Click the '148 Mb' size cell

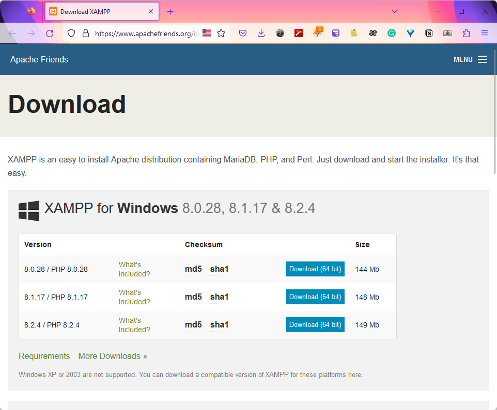[x=367, y=297]
